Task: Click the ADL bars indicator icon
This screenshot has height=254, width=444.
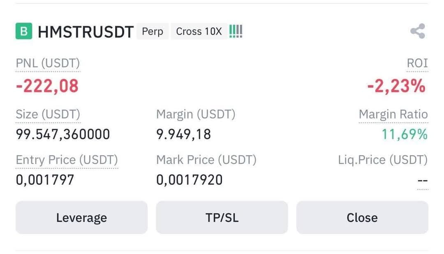Action: (x=236, y=31)
